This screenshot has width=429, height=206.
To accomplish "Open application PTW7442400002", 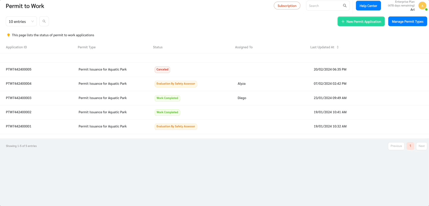I will (18, 112).
